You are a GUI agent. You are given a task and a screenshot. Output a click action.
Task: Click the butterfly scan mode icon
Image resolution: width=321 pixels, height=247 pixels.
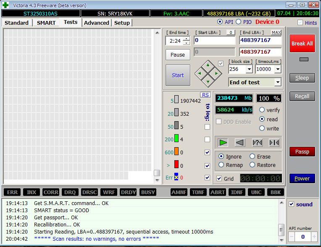(274, 143)
